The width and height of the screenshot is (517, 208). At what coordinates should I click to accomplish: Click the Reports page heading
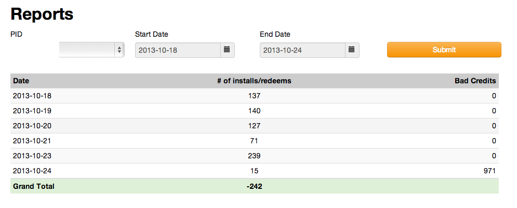[42, 14]
